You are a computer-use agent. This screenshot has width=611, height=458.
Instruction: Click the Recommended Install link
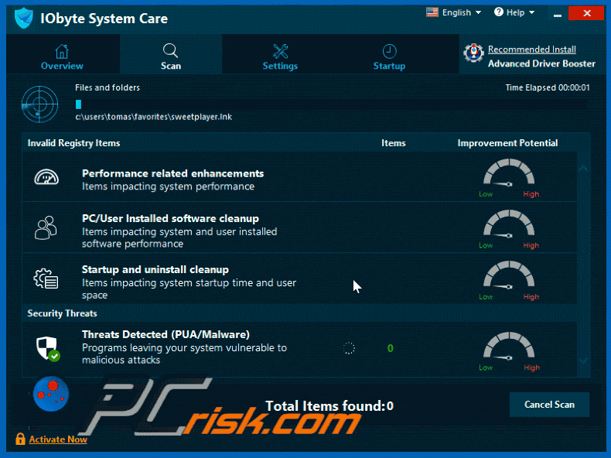coord(531,50)
